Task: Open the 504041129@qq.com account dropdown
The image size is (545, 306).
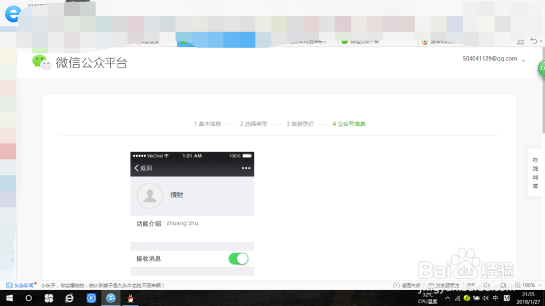Action: tap(523, 61)
